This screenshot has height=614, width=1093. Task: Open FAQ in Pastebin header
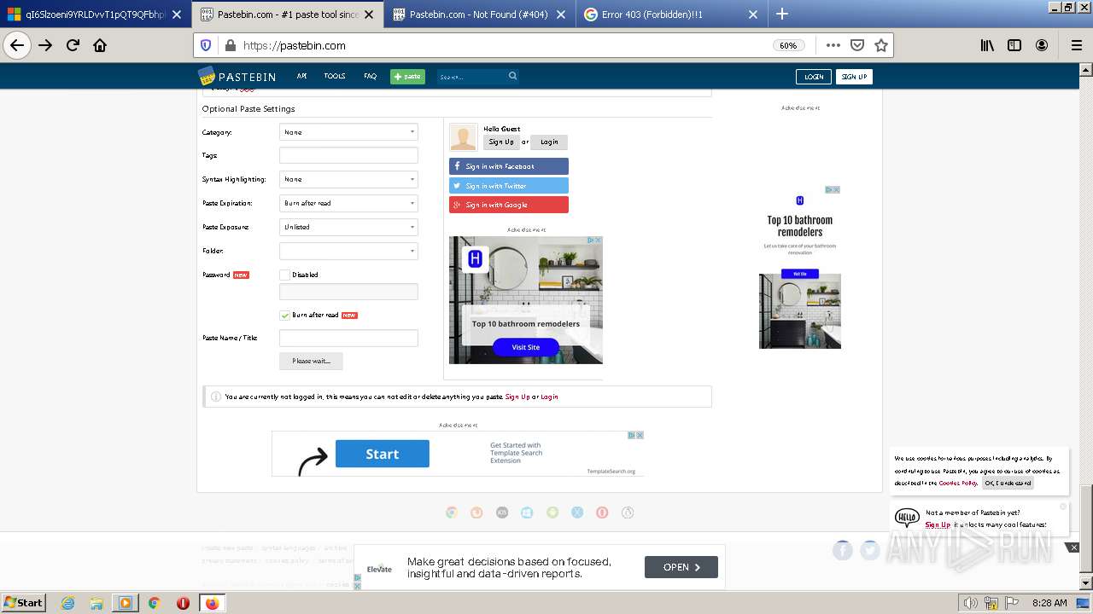(x=370, y=76)
